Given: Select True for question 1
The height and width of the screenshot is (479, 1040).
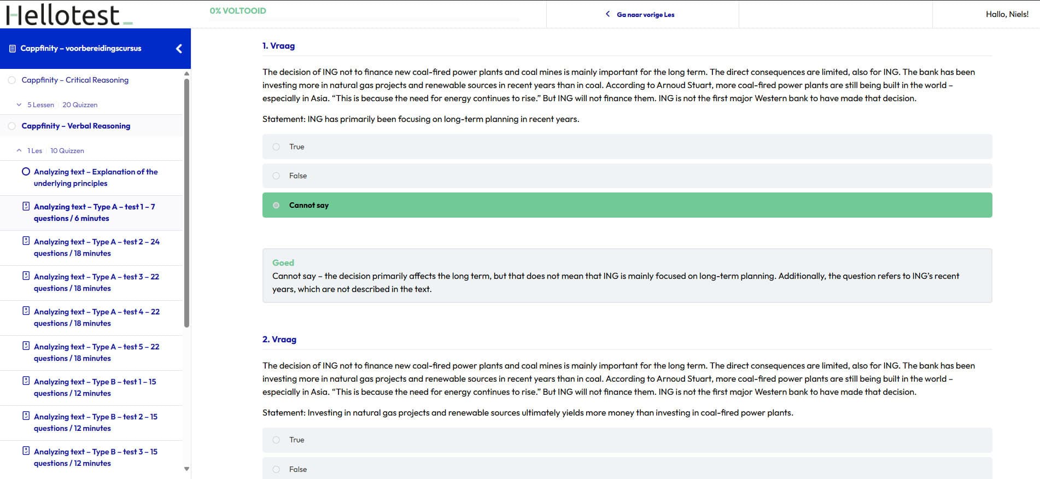Looking at the screenshot, I should pos(276,147).
